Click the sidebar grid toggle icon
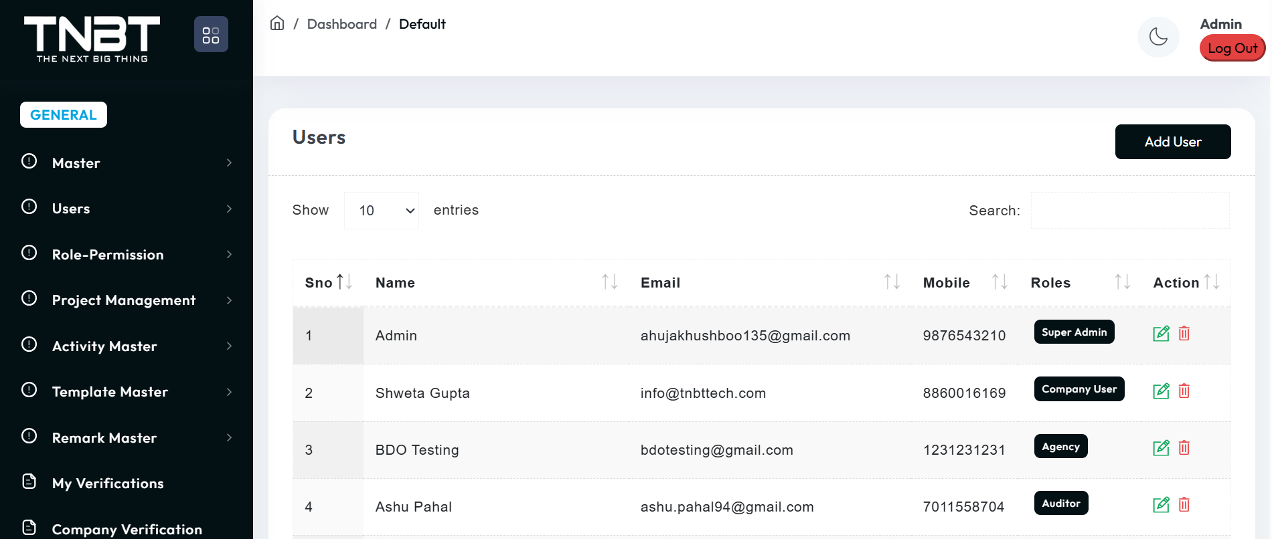This screenshot has height=539, width=1272. coord(211,35)
